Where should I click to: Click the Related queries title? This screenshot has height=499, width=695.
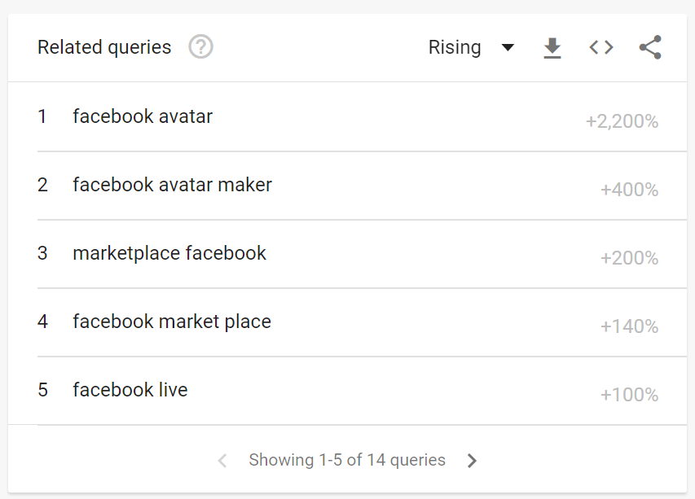click(104, 47)
